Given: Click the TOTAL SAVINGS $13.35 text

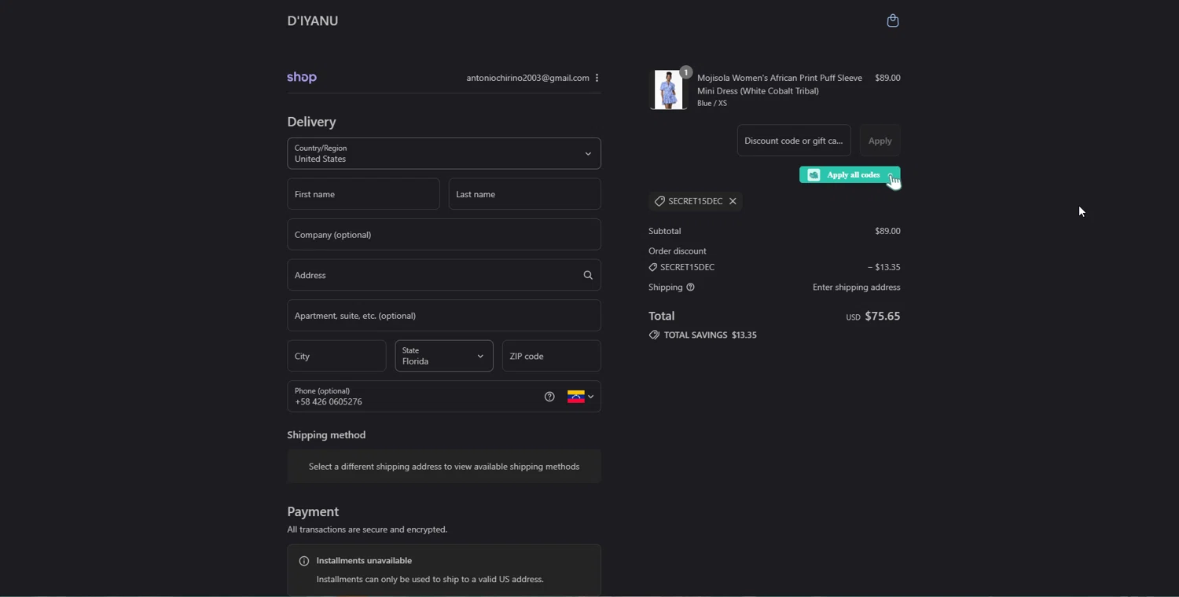Looking at the screenshot, I should pyautogui.click(x=711, y=335).
